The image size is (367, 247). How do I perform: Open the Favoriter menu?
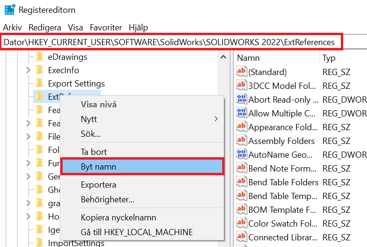point(106,28)
